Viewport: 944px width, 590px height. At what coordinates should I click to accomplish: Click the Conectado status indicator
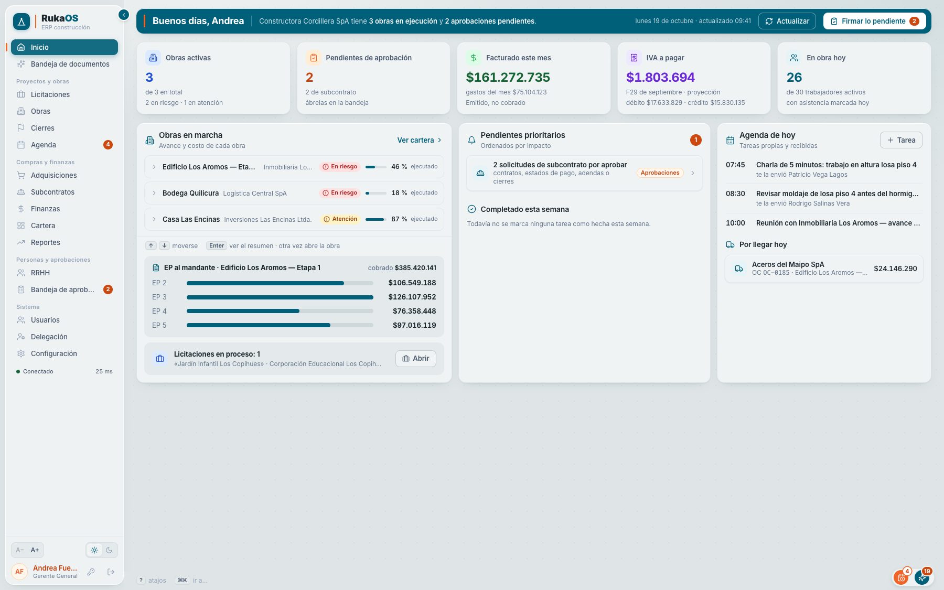[x=35, y=371]
